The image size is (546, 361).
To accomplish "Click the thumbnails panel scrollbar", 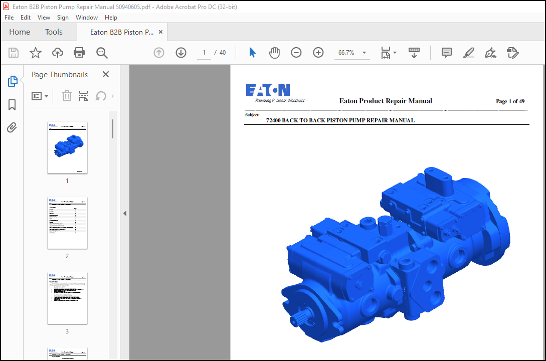I will pyautogui.click(x=112, y=129).
